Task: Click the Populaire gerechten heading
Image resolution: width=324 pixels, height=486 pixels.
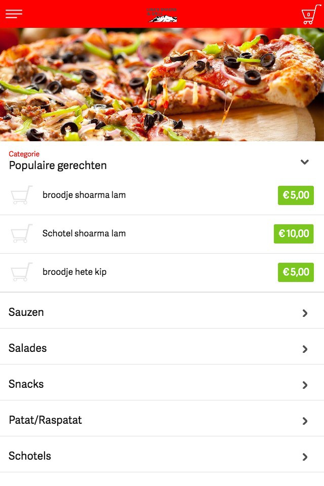Action: tap(58, 166)
